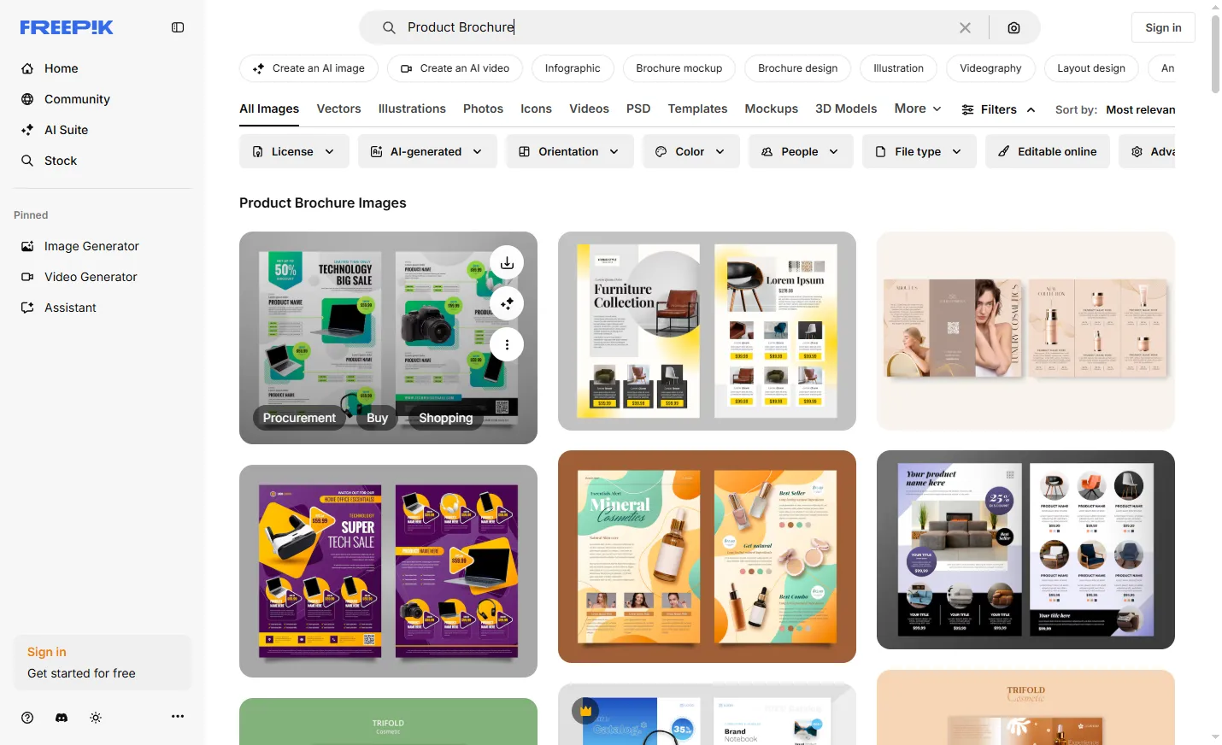Open help question-mark icon
The width and height of the screenshot is (1222, 745).
27,718
